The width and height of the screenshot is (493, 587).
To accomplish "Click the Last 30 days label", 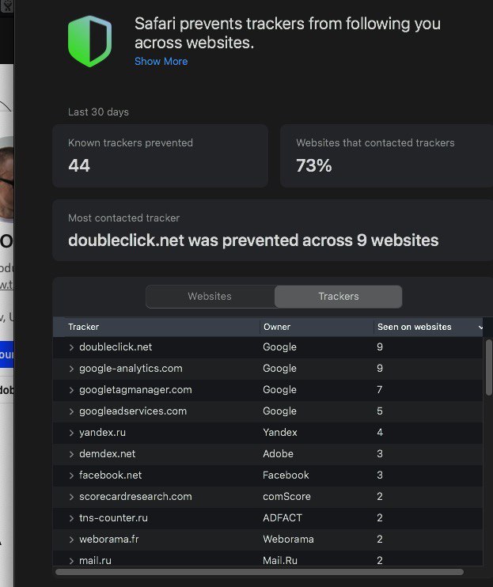I will tap(98, 112).
